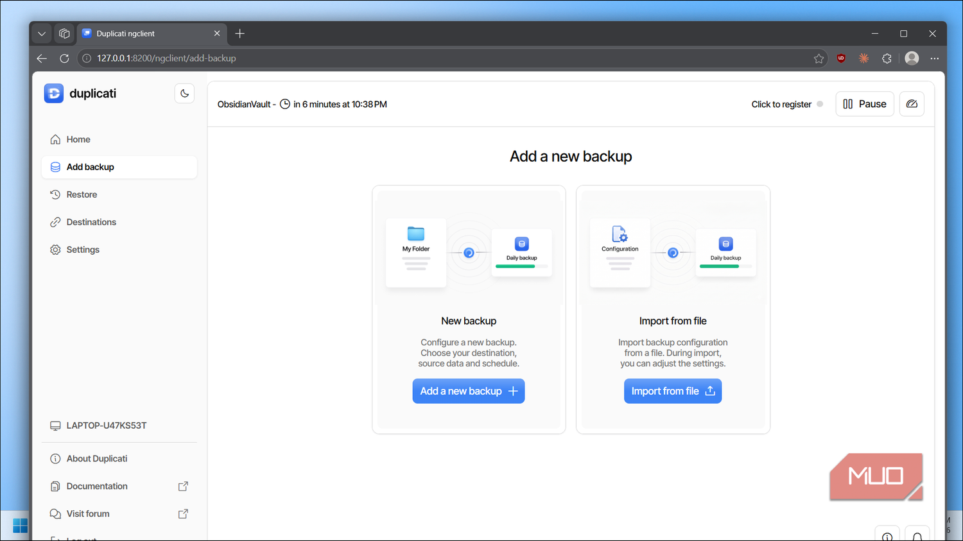The image size is (963, 541).
Task: Click the Settings gear icon in the sidebar
Action: [x=55, y=250]
